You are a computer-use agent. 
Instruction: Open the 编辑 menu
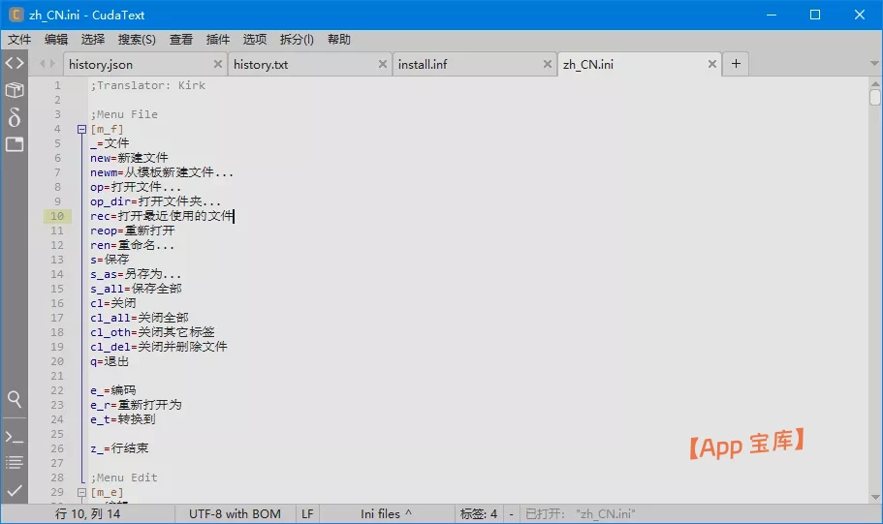coord(56,40)
